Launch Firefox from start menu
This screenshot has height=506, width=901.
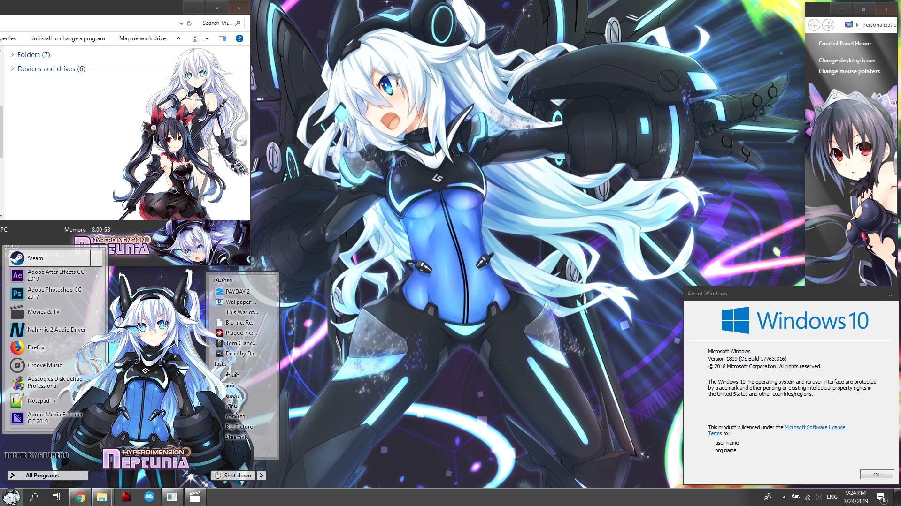point(55,347)
